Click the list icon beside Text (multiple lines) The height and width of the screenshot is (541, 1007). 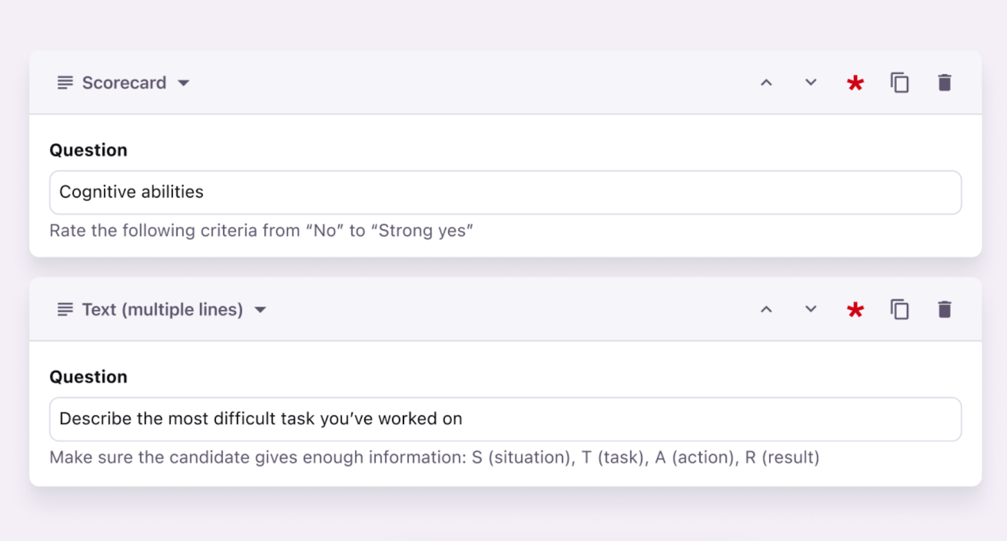[x=65, y=309]
